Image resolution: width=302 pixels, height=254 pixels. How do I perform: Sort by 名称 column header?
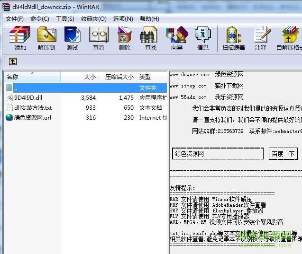click(32, 77)
